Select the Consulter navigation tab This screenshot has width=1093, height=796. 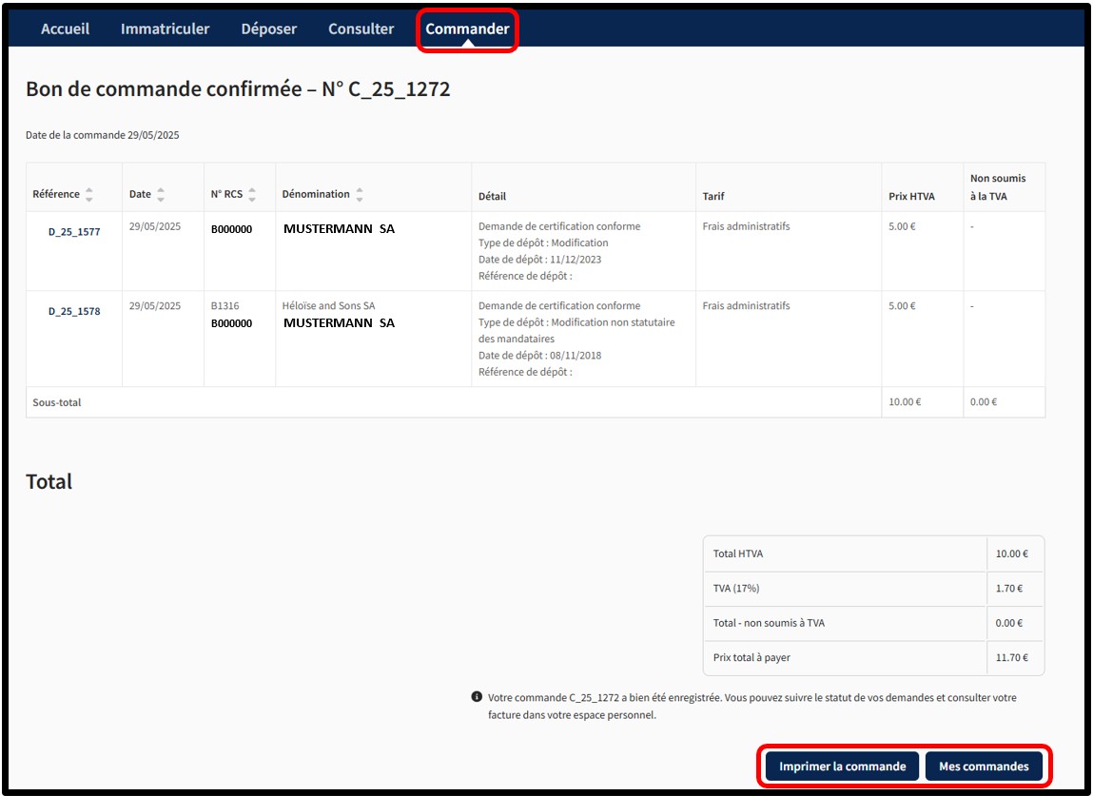[361, 29]
